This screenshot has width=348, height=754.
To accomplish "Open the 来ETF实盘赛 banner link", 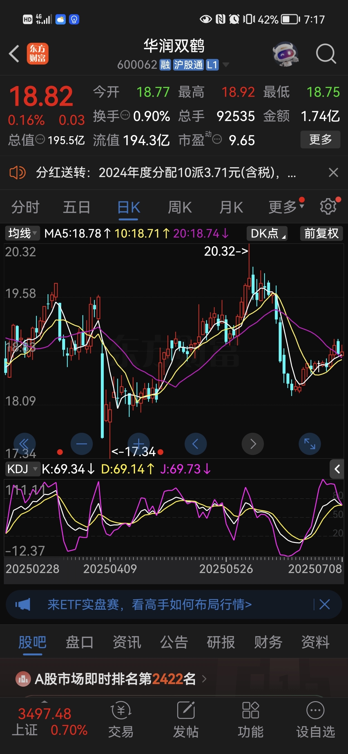I will click(150, 604).
